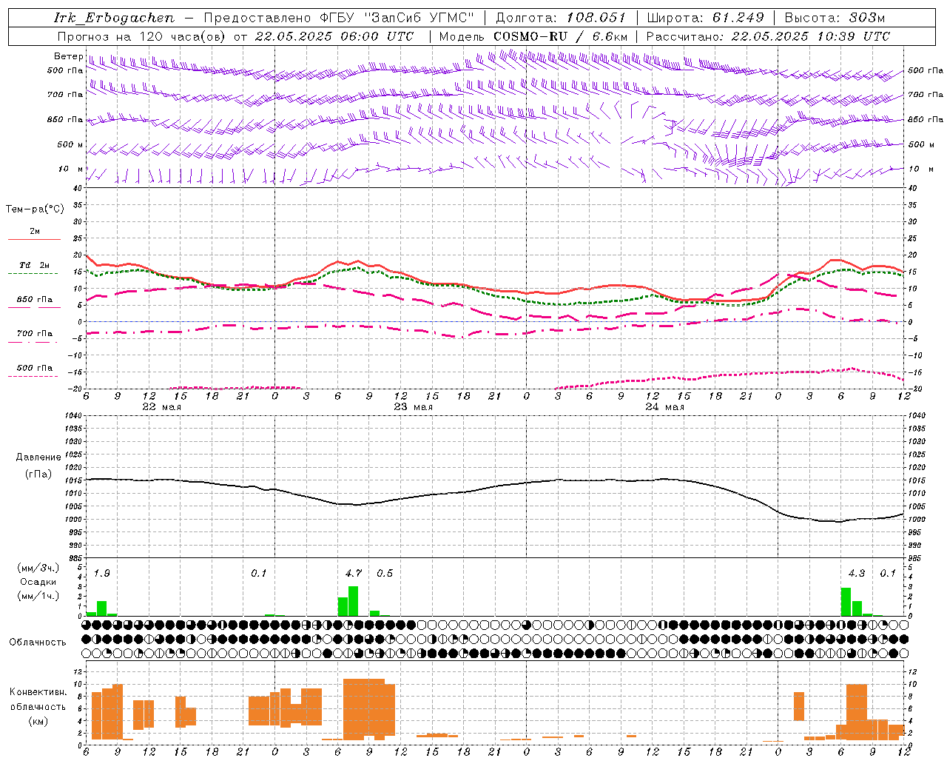The height and width of the screenshot is (758, 947).
Task: Click the station name Irk_Erbogachen
Action: coord(115,18)
